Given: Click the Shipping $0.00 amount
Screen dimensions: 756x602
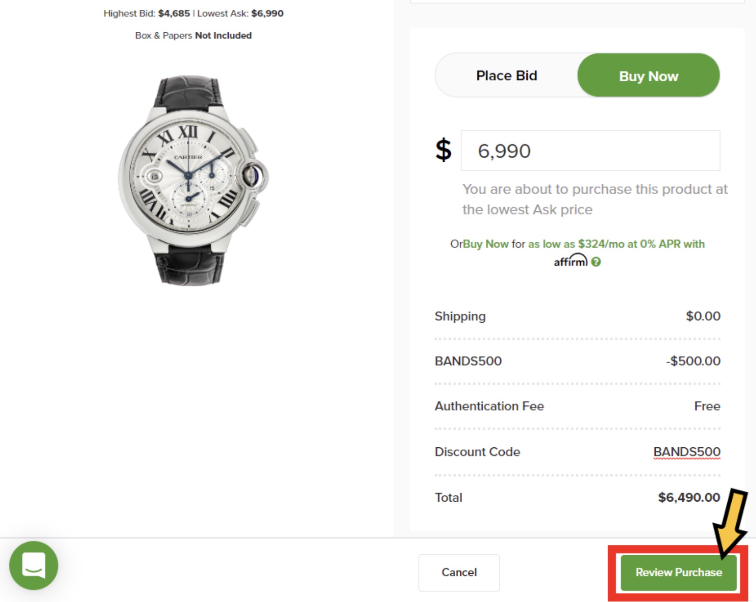Looking at the screenshot, I should (x=703, y=316).
